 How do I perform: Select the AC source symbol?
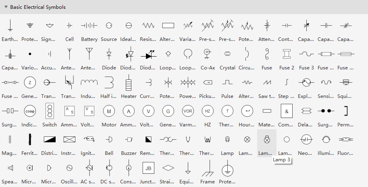click(x=89, y=168)
